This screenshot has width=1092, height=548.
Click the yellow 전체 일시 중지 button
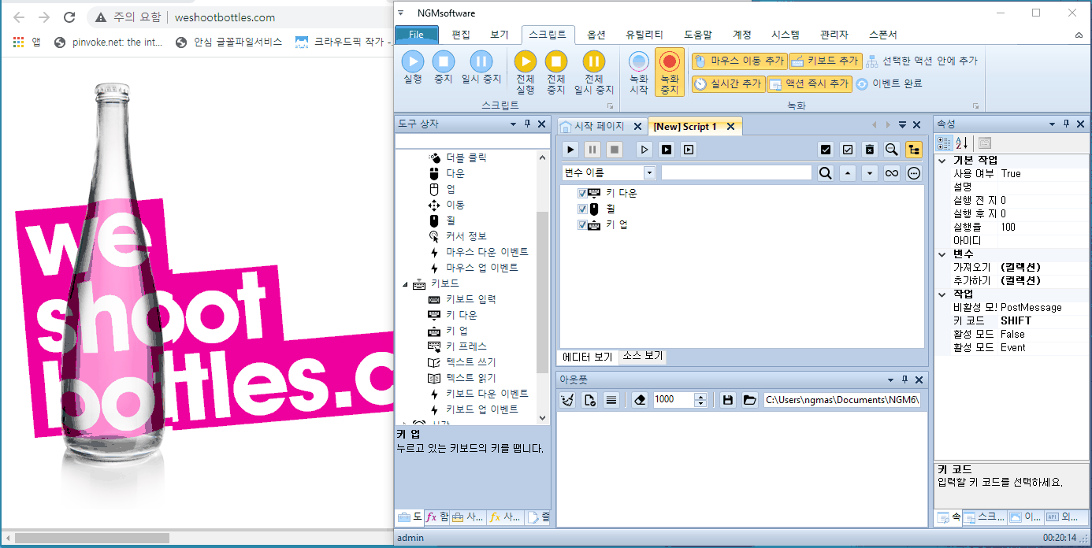(x=594, y=72)
